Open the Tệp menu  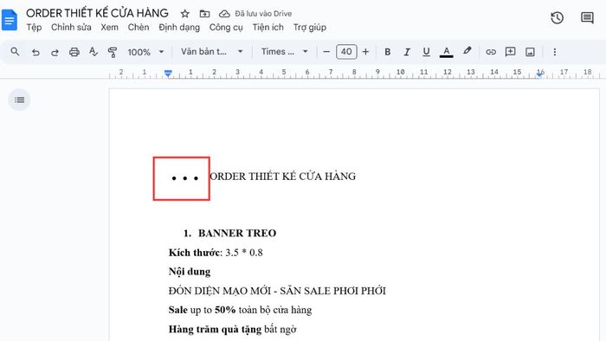pyautogui.click(x=34, y=28)
